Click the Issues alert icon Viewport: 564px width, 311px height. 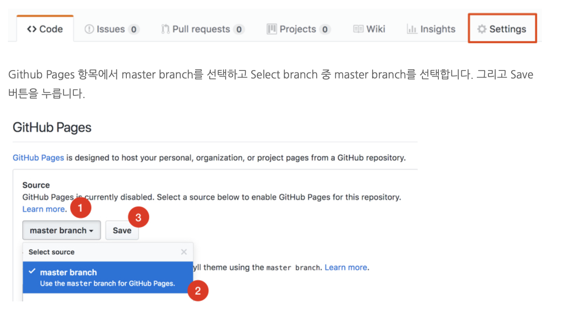pyautogui.click(x=89, y=29)
